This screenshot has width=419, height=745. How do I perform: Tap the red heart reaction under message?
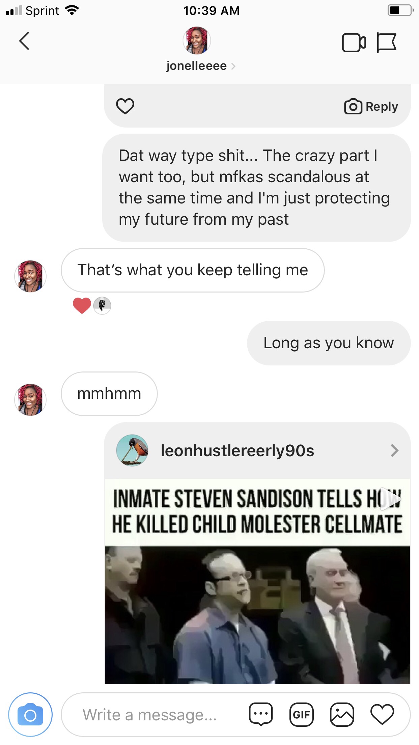pyautogui.click(x=82, y=306)
